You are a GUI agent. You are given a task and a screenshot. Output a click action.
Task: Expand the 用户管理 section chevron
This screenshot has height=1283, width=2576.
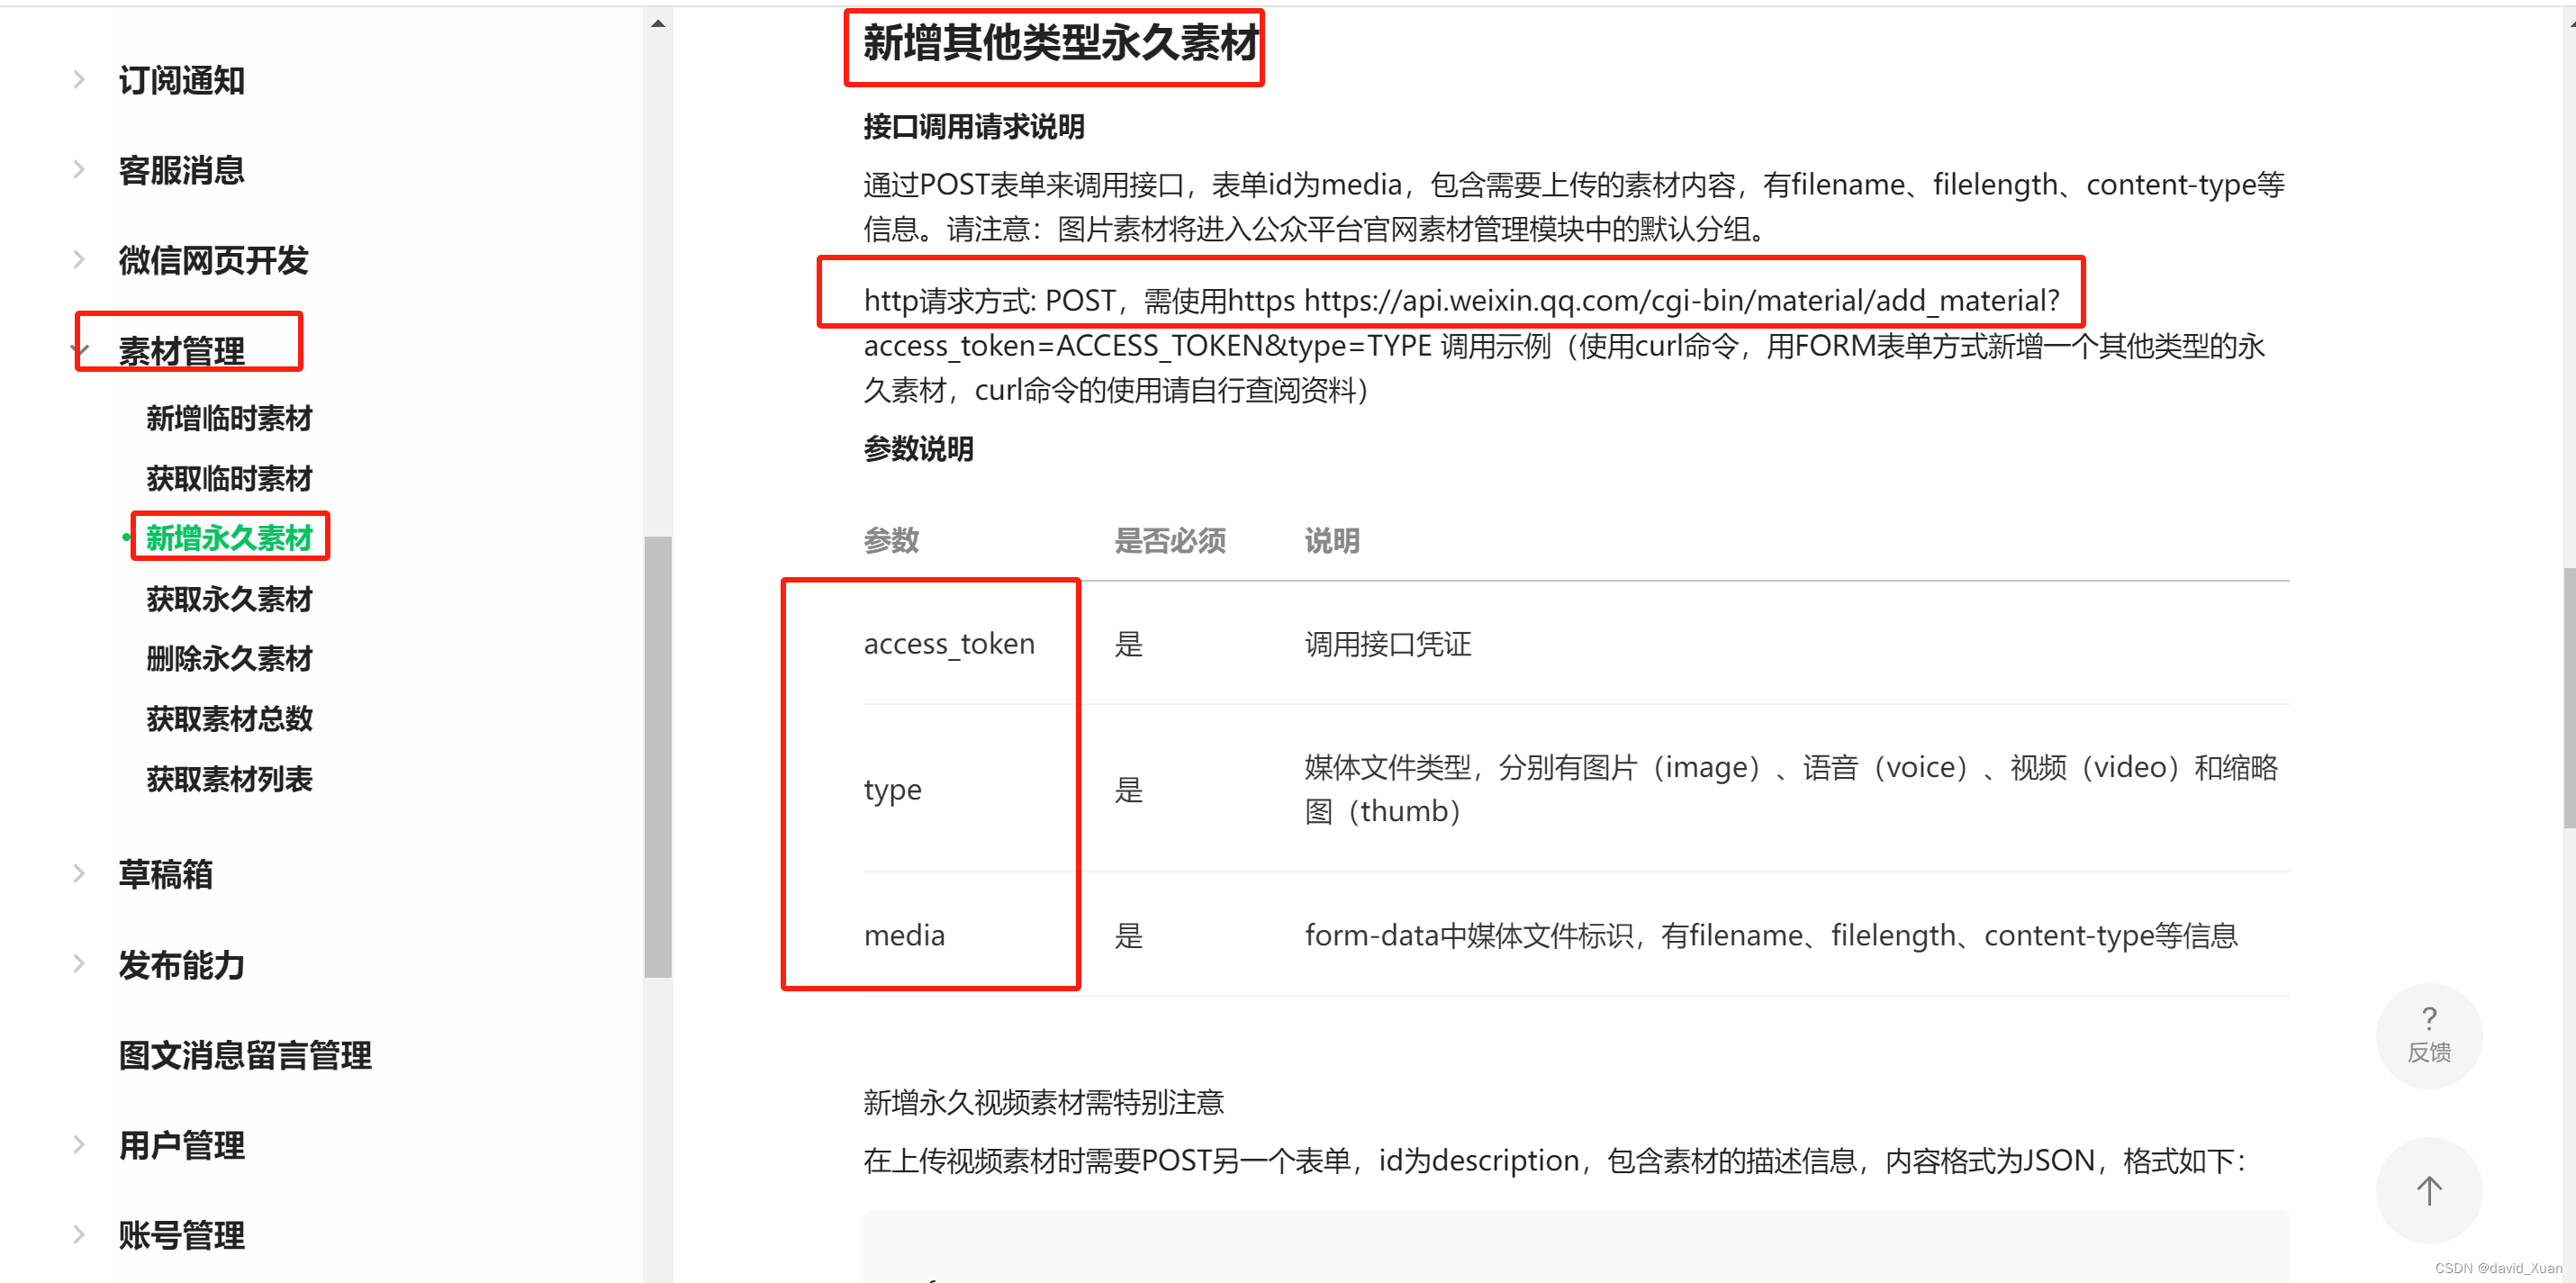[79, 1144]
